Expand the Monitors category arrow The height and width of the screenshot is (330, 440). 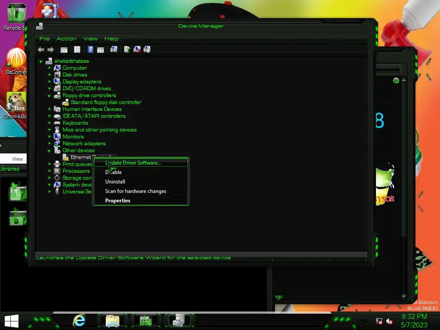pyautogui.click(x=49, y=137)
